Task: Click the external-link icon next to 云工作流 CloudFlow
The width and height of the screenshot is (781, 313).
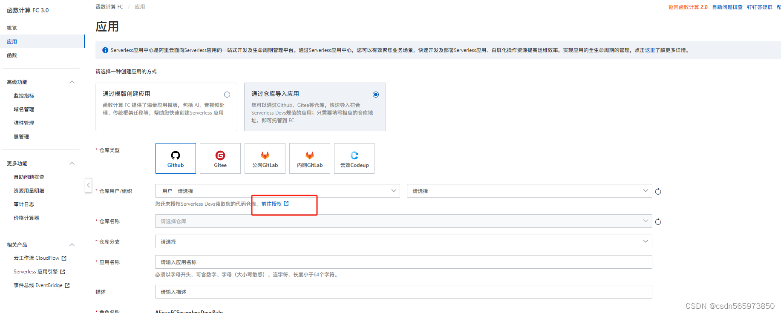Action: 64,258
